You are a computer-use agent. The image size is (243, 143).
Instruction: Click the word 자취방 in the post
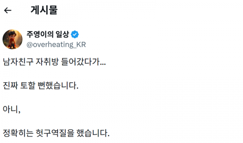[47, 62]
